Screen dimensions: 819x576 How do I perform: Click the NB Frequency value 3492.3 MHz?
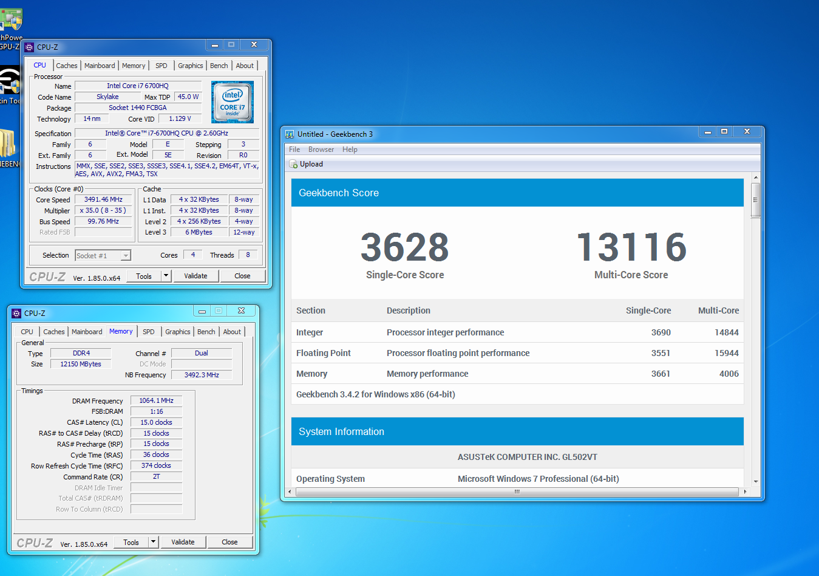[x=202, y=375]
